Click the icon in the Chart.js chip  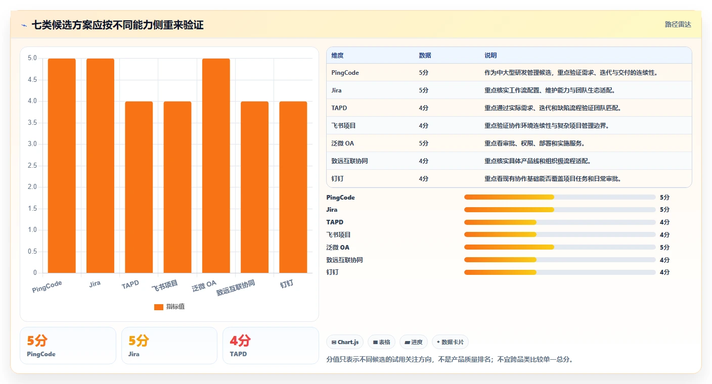(334, 343)
